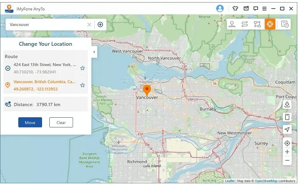Screen dimensions: 299x185
Task: Click the import GPX file icon
Action: (x=287, y=105)
